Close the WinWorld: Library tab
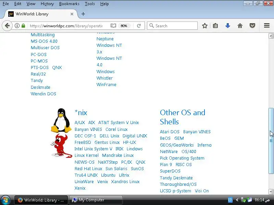274x205 pixels. click(72, 14)
